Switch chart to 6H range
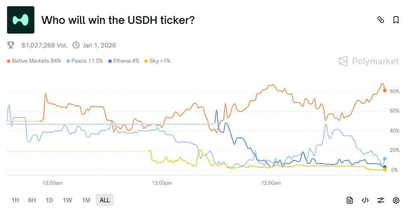409x209 pixels. point(32,200)
